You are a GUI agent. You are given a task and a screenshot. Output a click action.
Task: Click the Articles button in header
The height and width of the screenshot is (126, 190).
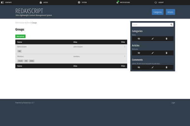coord(170,12)
